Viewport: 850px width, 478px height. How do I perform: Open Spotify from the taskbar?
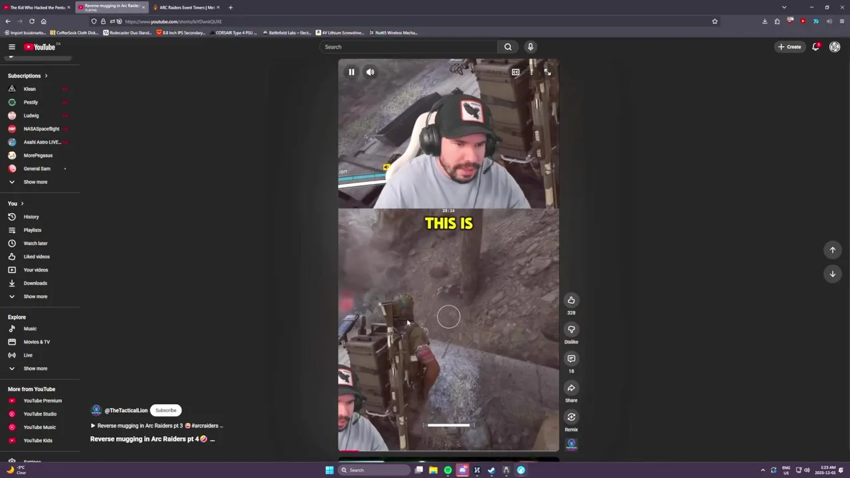point(448,470)
